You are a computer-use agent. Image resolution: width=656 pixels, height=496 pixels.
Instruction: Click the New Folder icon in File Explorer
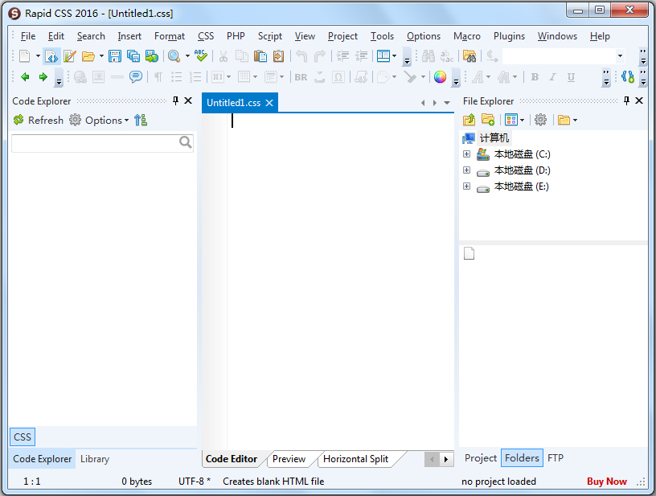pos(488,120)
